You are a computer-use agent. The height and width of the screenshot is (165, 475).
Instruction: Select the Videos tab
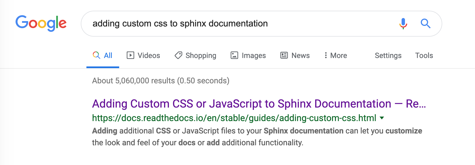[148, 55]
